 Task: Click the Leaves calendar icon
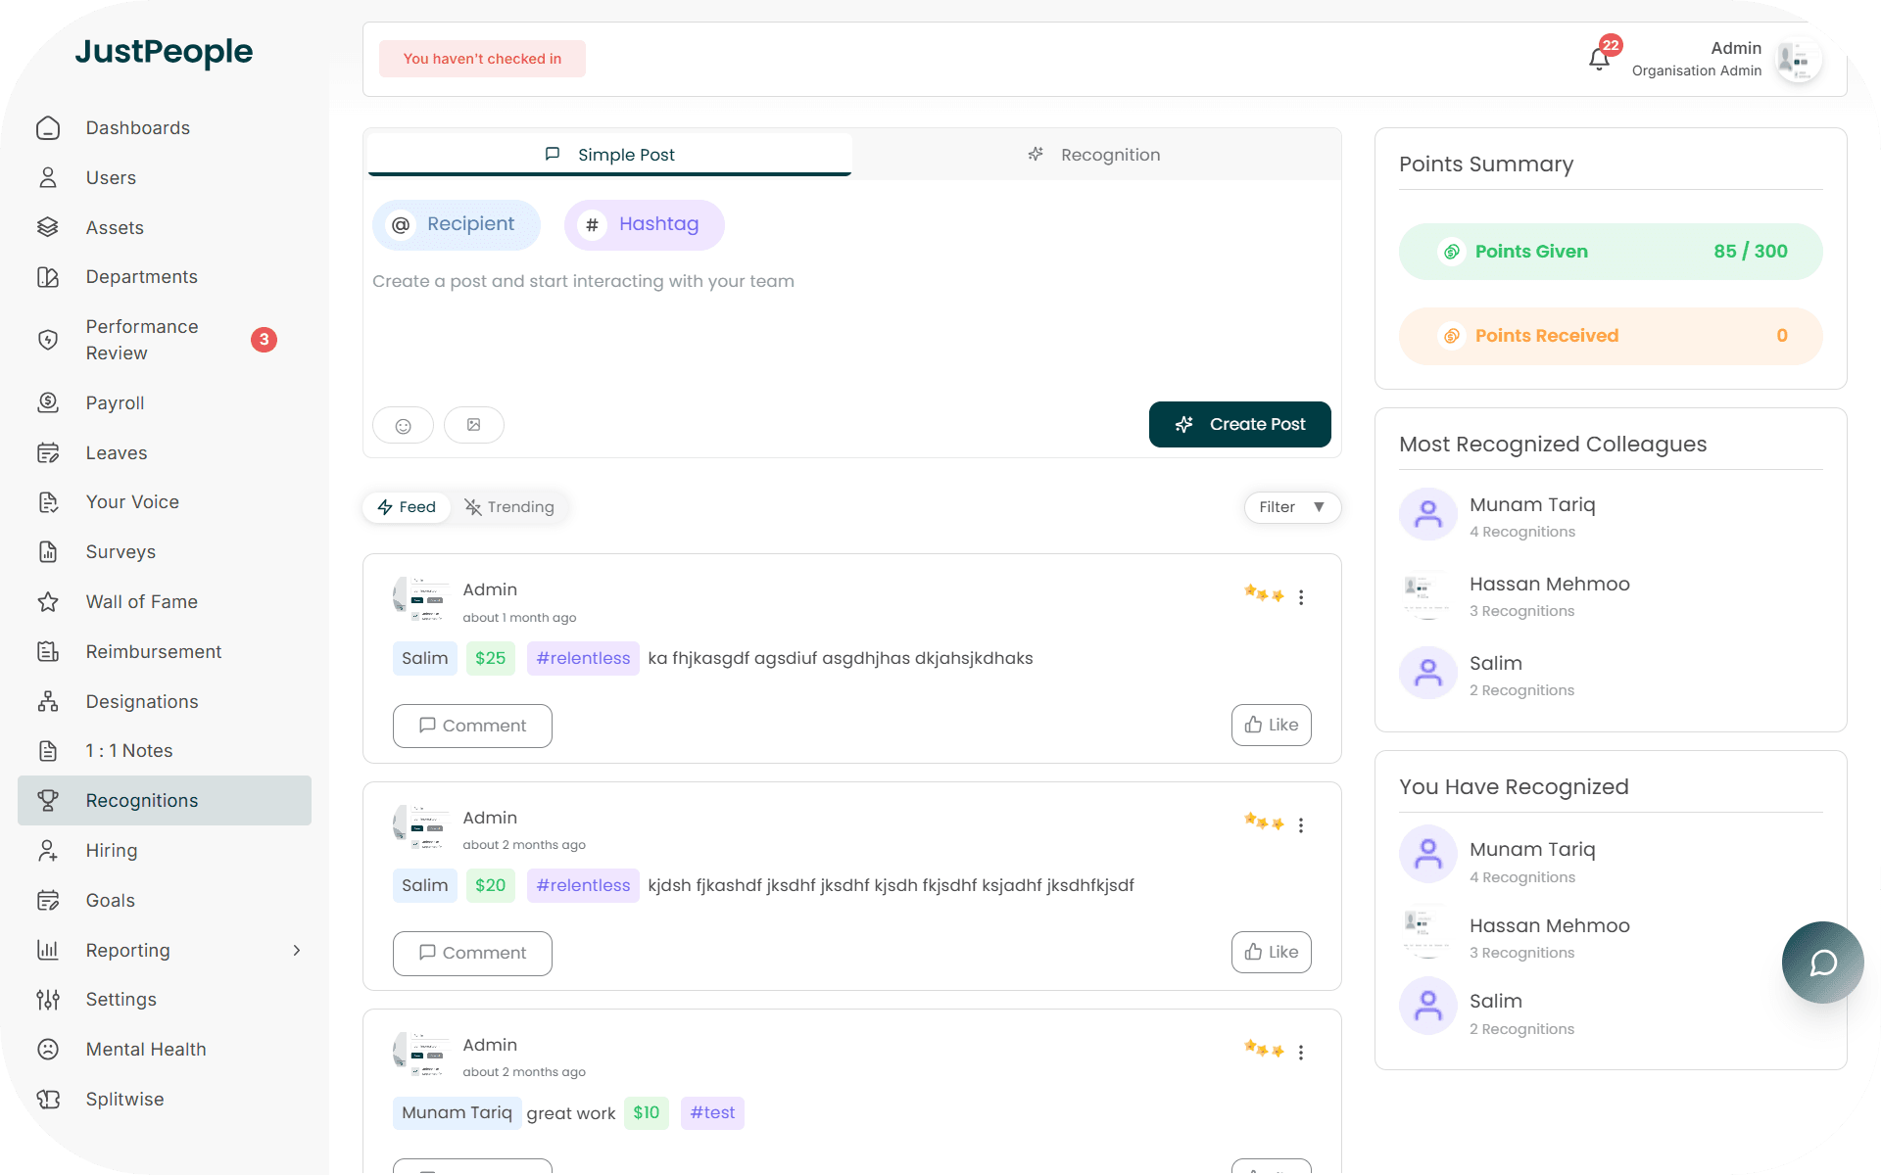click(x=48, y=452)
